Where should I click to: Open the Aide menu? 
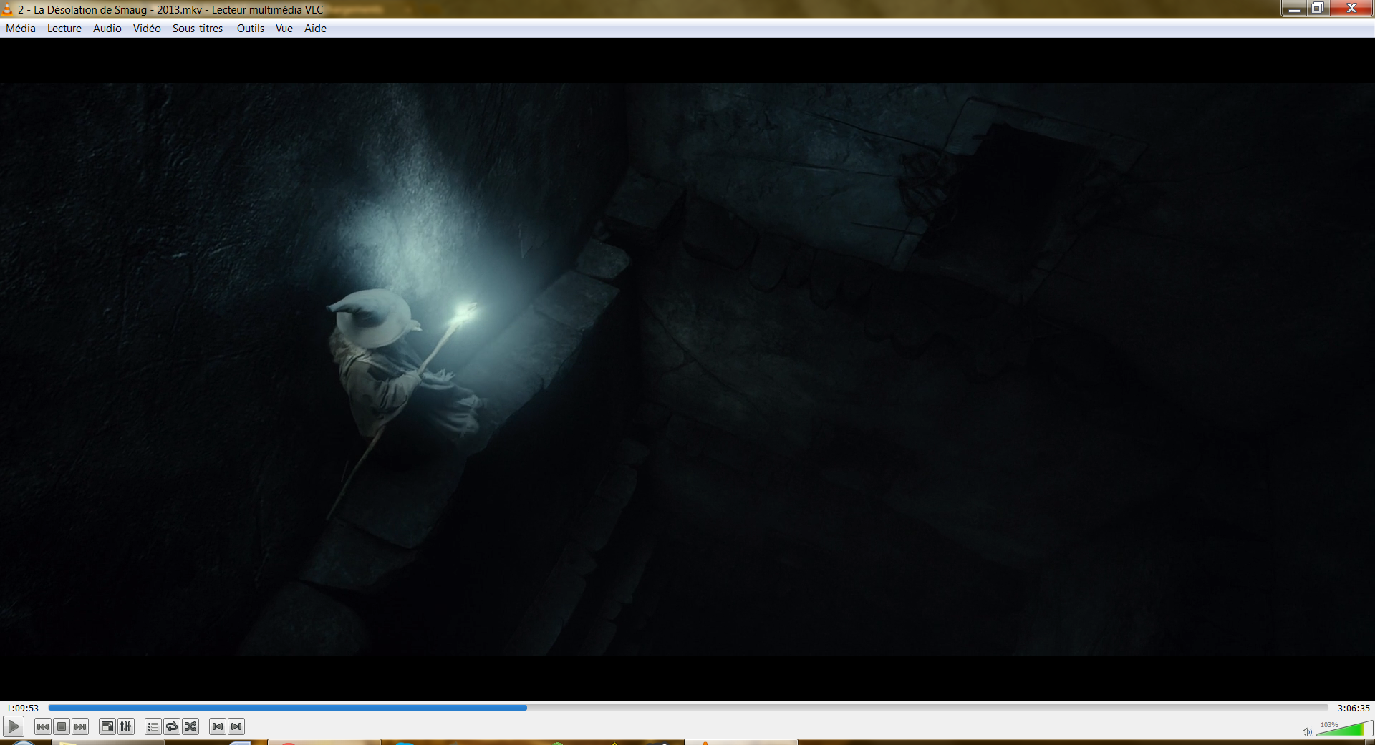pyautogui.click(x=315, y=29)
